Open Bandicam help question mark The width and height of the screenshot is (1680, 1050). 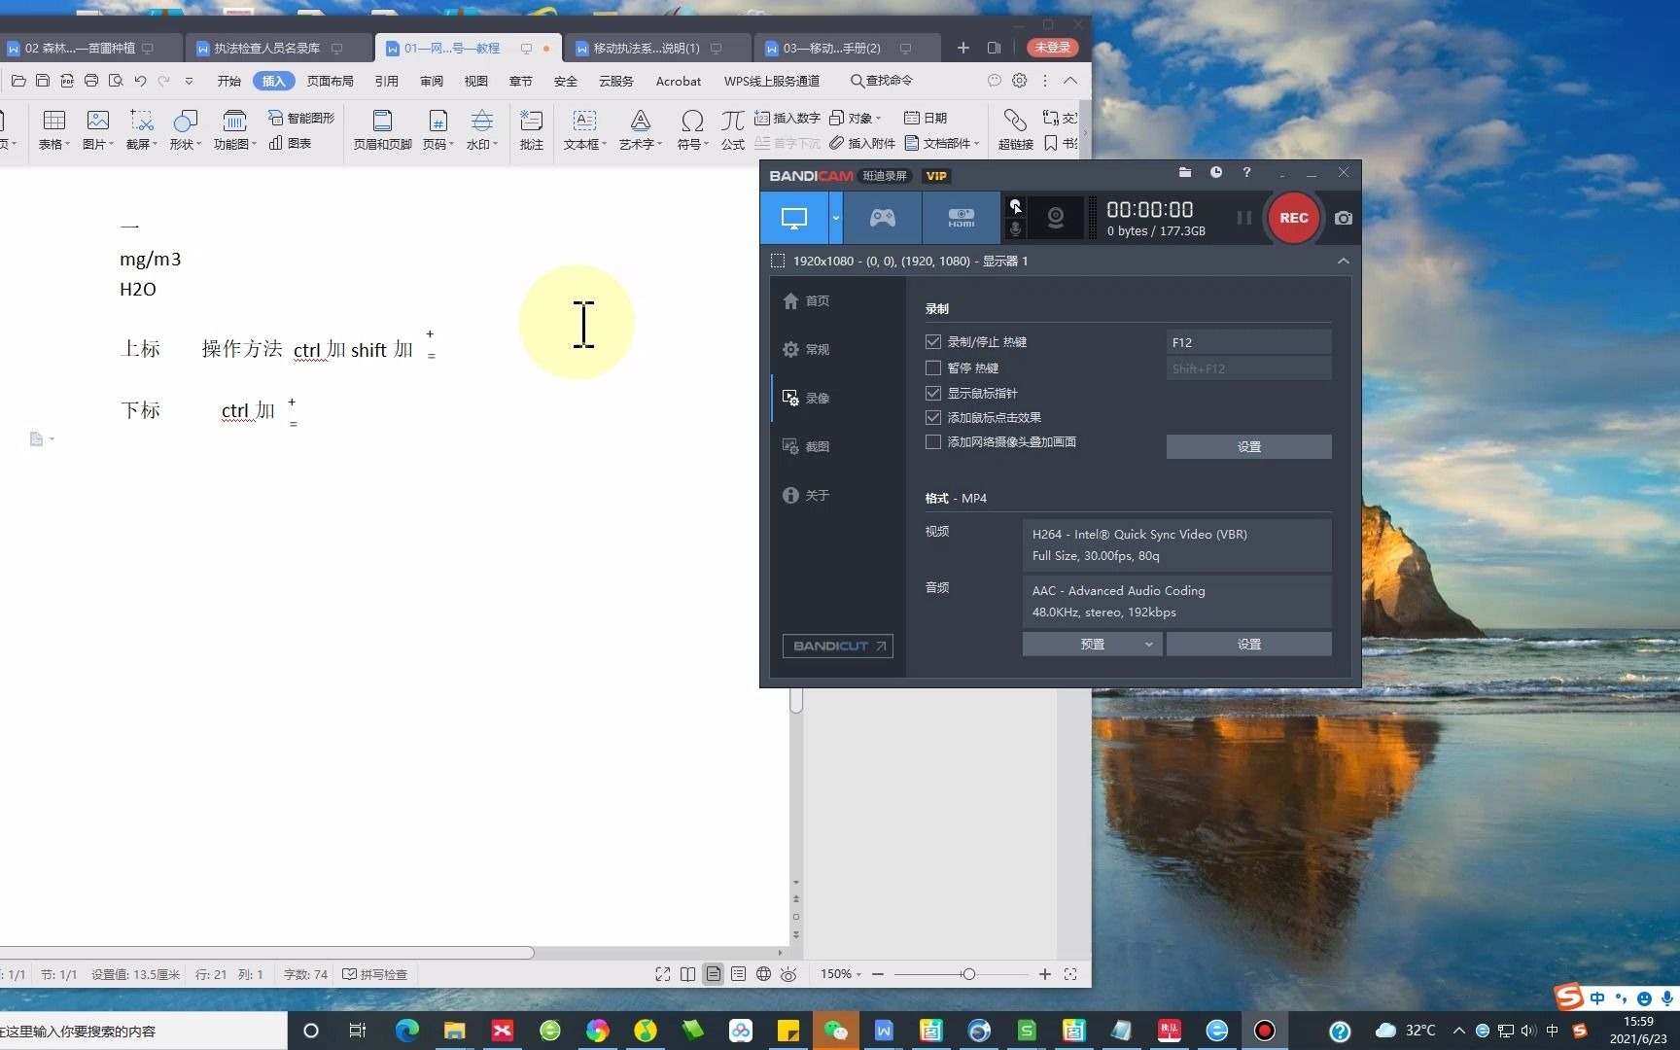pos(1246,172)
